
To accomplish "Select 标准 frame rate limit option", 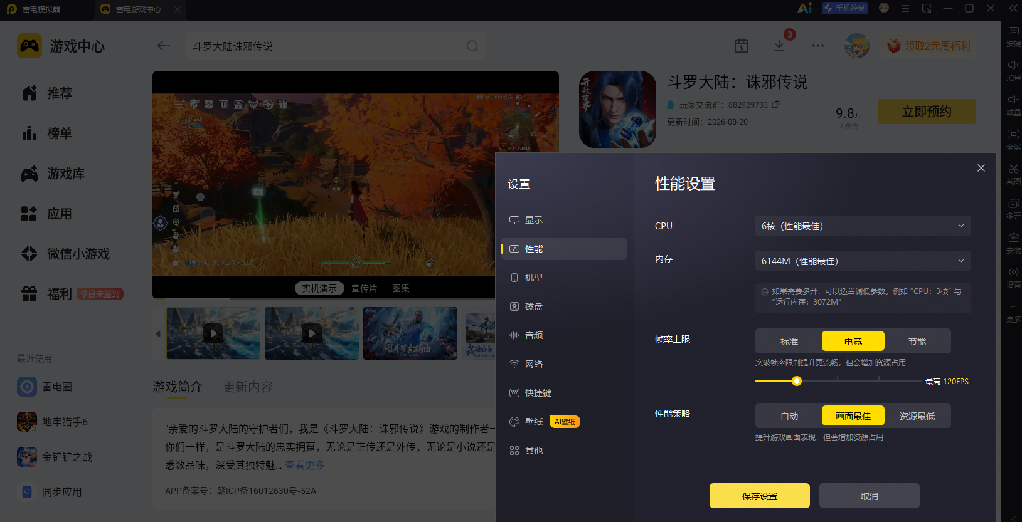I will click(x=789, y=341).
